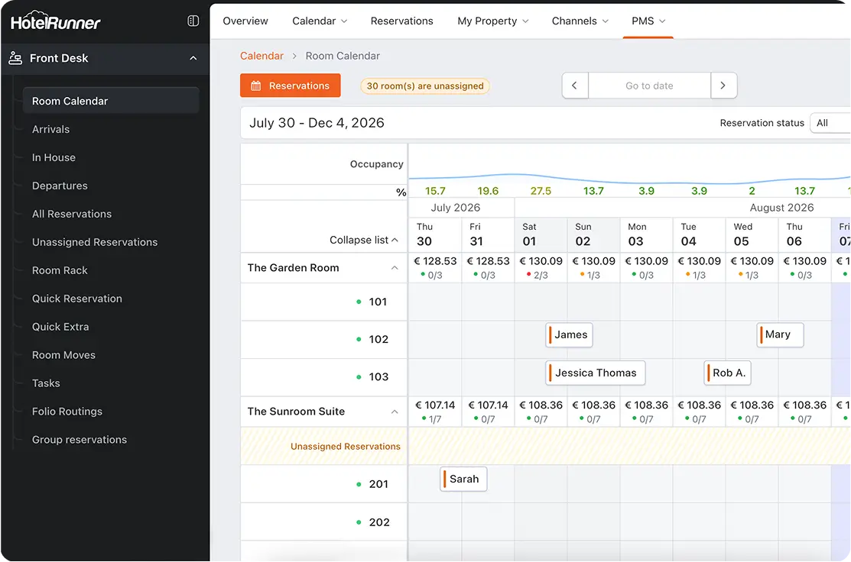Click the Collapse list control above the room rows
This screenshot has height=562, width=851.
click(x=364, y=239)
